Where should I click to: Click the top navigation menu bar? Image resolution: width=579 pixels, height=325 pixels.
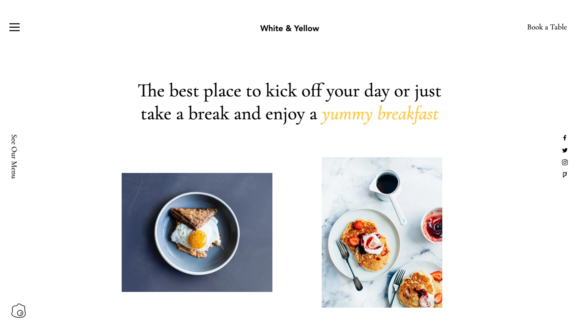[x=289, y=27]
